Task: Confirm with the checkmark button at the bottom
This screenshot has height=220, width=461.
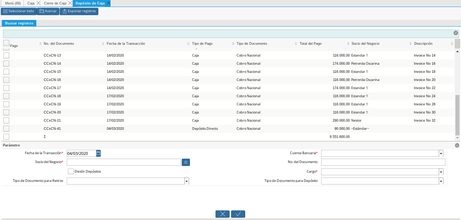Action: 238,214
